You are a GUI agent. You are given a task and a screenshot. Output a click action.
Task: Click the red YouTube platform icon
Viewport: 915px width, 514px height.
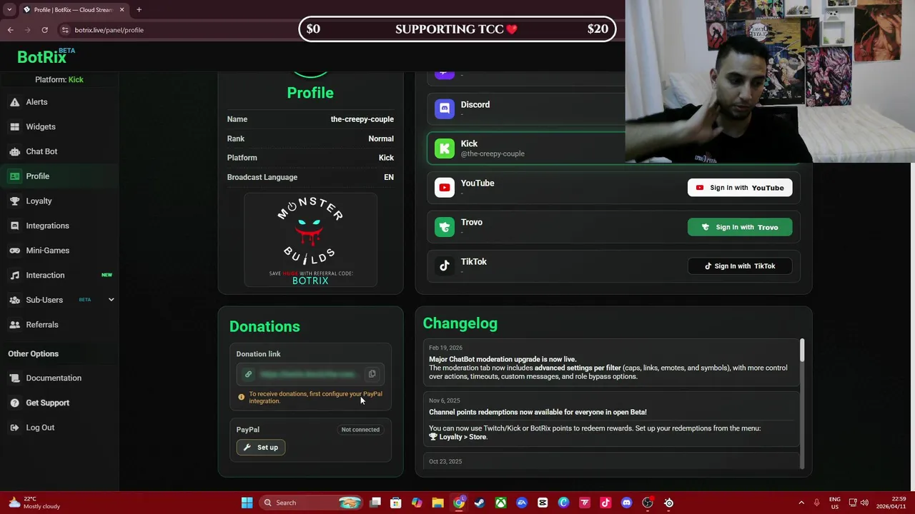[445, 187]
